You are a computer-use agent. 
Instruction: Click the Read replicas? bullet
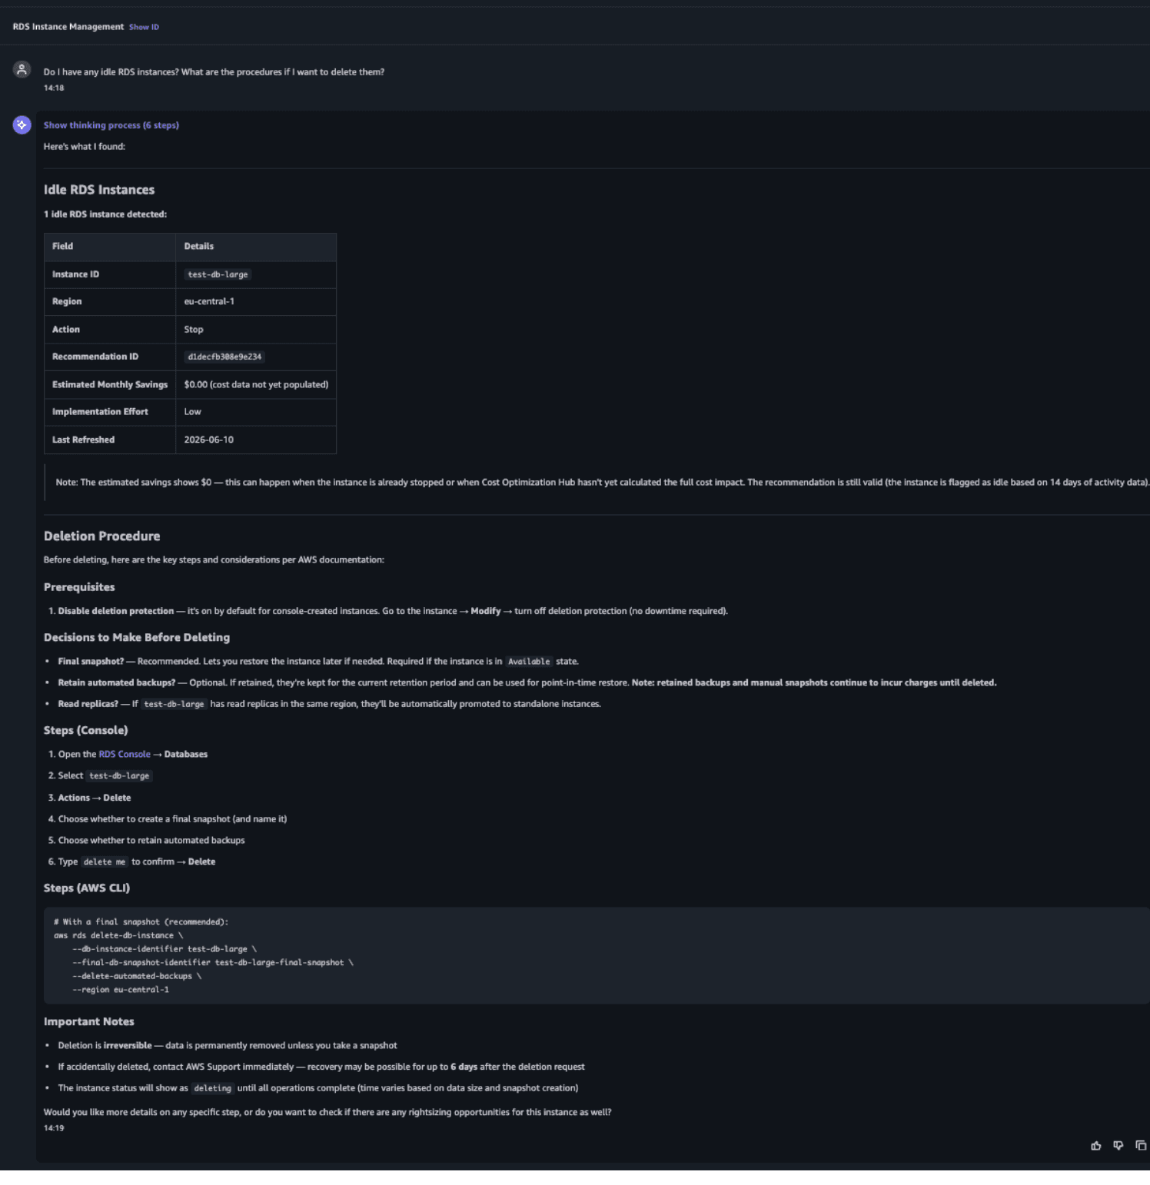pos(330,704)
